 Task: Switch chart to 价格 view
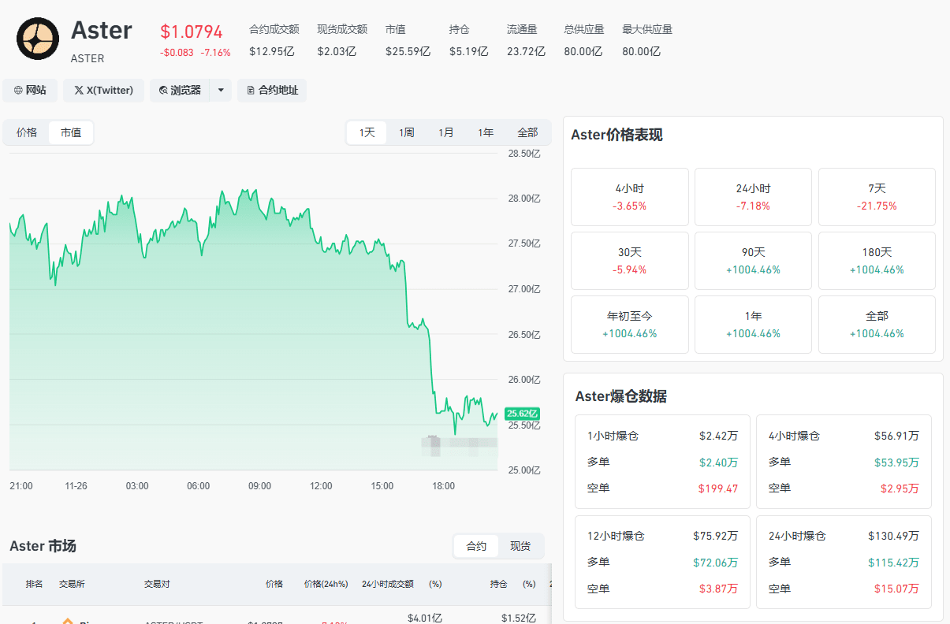pos(27,132)
